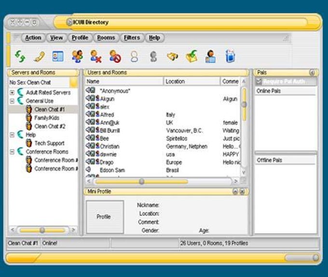Viewport: 328px width, 277px height.
Task: Select the Clean Chat #1 room
Action: tap(50, 109)
